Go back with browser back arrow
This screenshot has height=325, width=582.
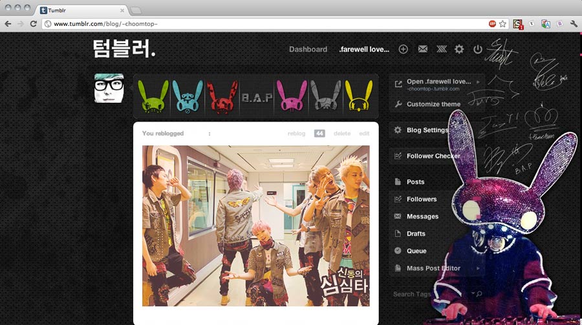(x=8, y=24)
